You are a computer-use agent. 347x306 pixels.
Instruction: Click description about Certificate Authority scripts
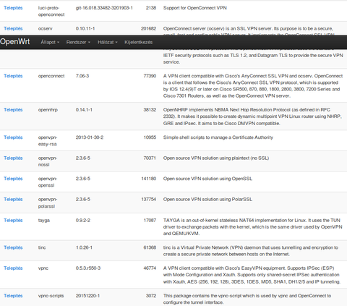coord(218,137)
